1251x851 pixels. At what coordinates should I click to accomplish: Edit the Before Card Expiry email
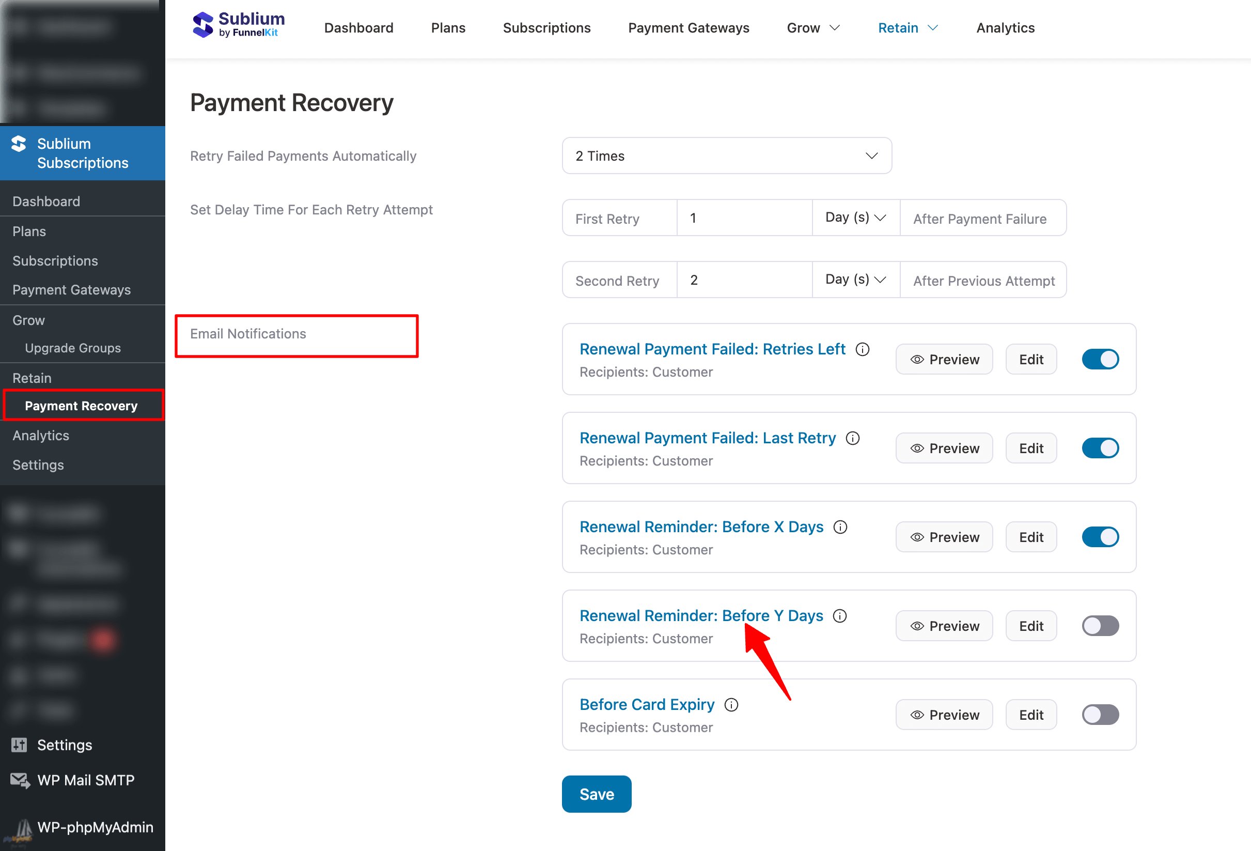(1030, 715)
